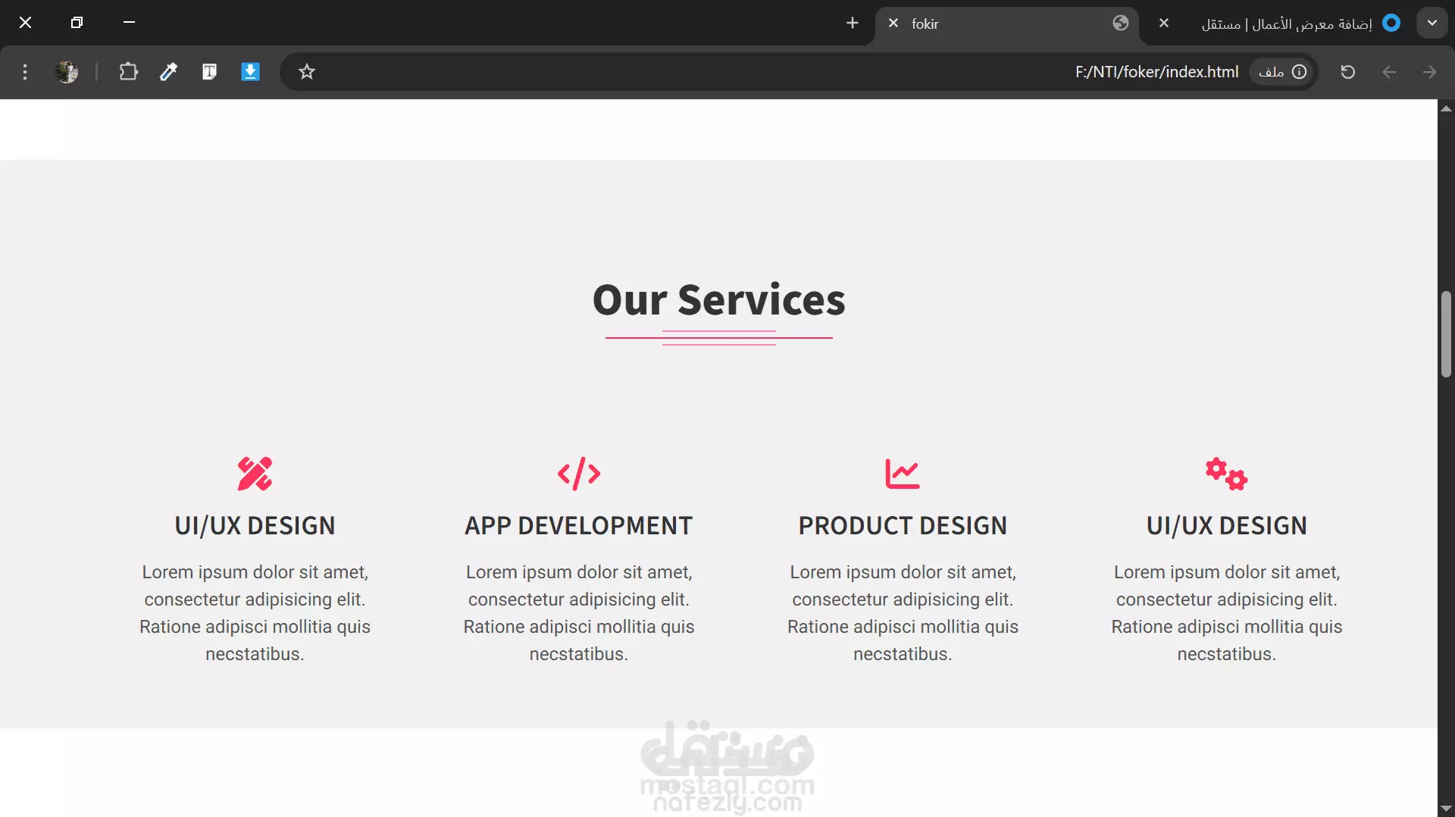This screenshot has height=817, width=1455.
Task: Click the lorem text under PRODUCT DESIGN
Action: pos(903,613)
